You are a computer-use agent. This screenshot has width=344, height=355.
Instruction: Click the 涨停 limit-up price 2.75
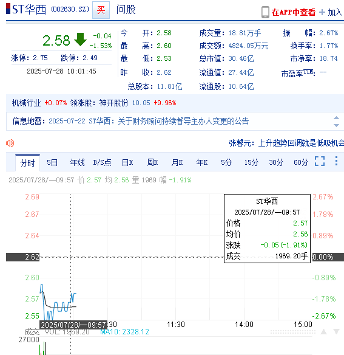click(40, 58)
